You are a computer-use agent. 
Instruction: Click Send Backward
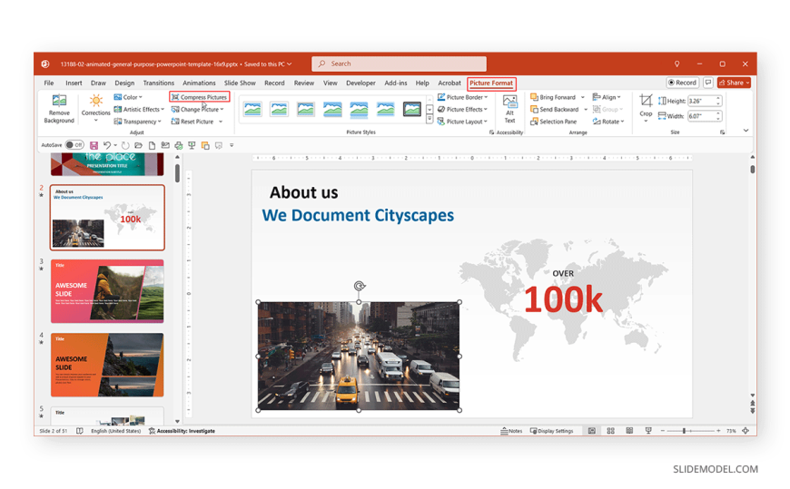[x=555, y=109]
